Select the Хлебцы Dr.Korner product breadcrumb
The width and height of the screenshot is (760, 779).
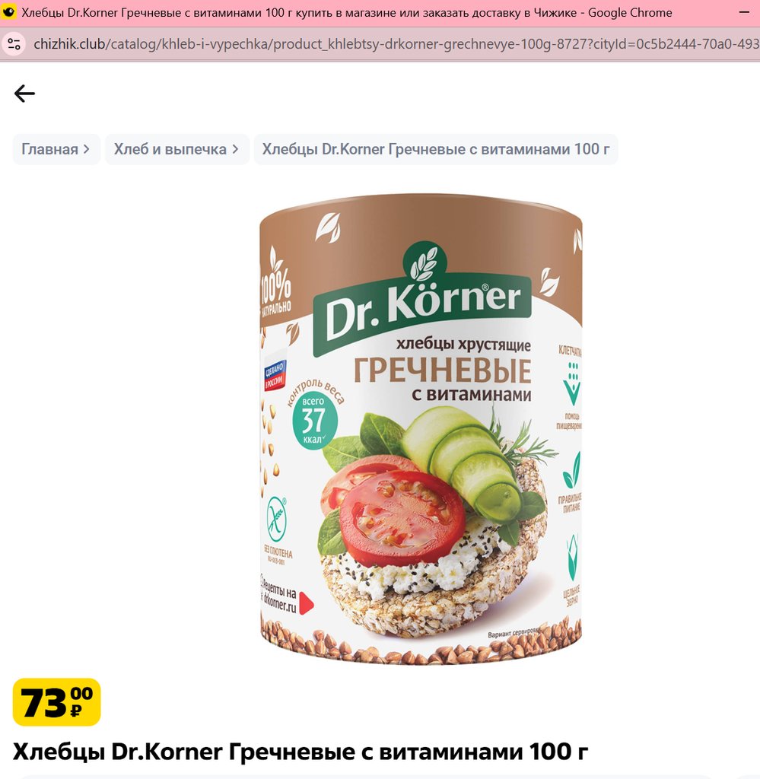(436, 149)
